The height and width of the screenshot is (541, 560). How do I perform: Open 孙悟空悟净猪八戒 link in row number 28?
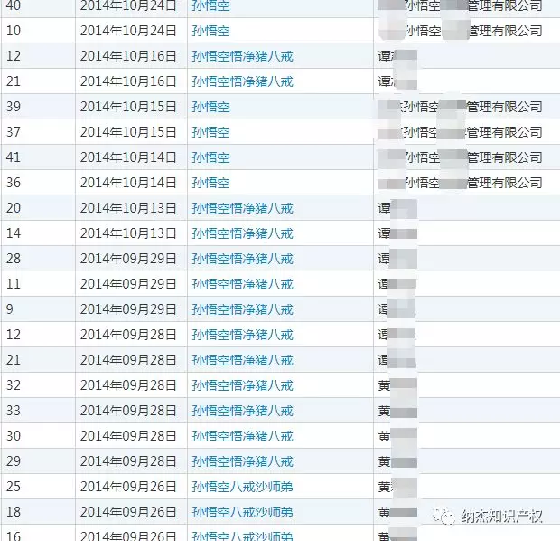(242, 259)
